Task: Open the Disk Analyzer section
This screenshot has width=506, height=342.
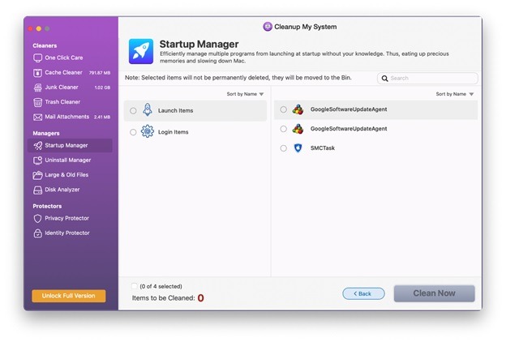Action: (x=62, y=190)
